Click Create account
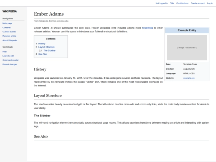The width and height of the screenshot is (216, 162). pos(198,3)
